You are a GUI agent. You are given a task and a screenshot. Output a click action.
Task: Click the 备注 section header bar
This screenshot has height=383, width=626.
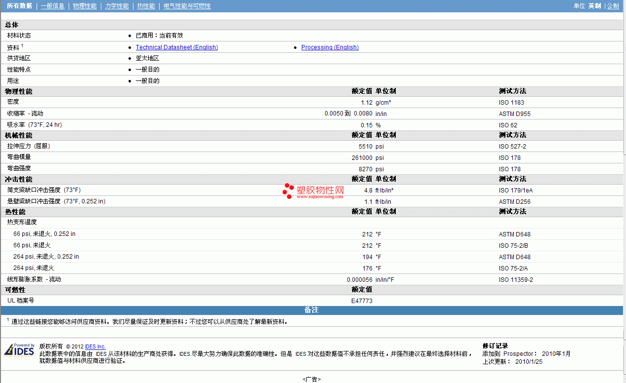click(312, 310)
